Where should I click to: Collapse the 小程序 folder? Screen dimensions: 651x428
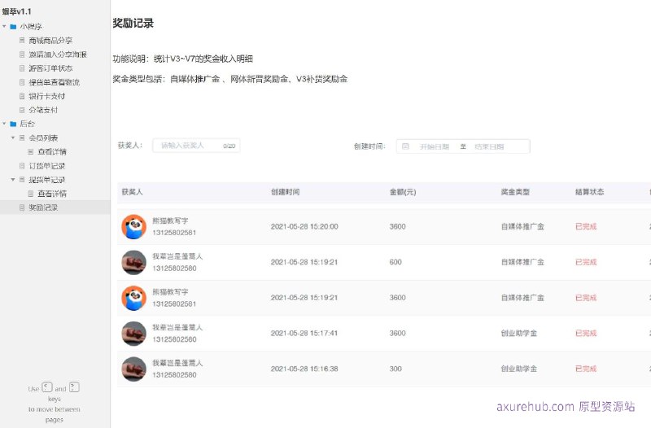pyautogui.click(x=4, y=27)
